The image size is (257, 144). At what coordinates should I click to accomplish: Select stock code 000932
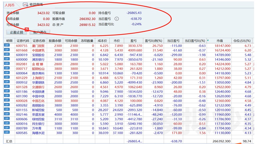click(x=22, y=82)
